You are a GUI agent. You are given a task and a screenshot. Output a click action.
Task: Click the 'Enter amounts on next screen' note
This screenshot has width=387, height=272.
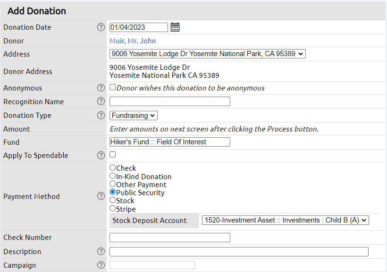point(214,129)
